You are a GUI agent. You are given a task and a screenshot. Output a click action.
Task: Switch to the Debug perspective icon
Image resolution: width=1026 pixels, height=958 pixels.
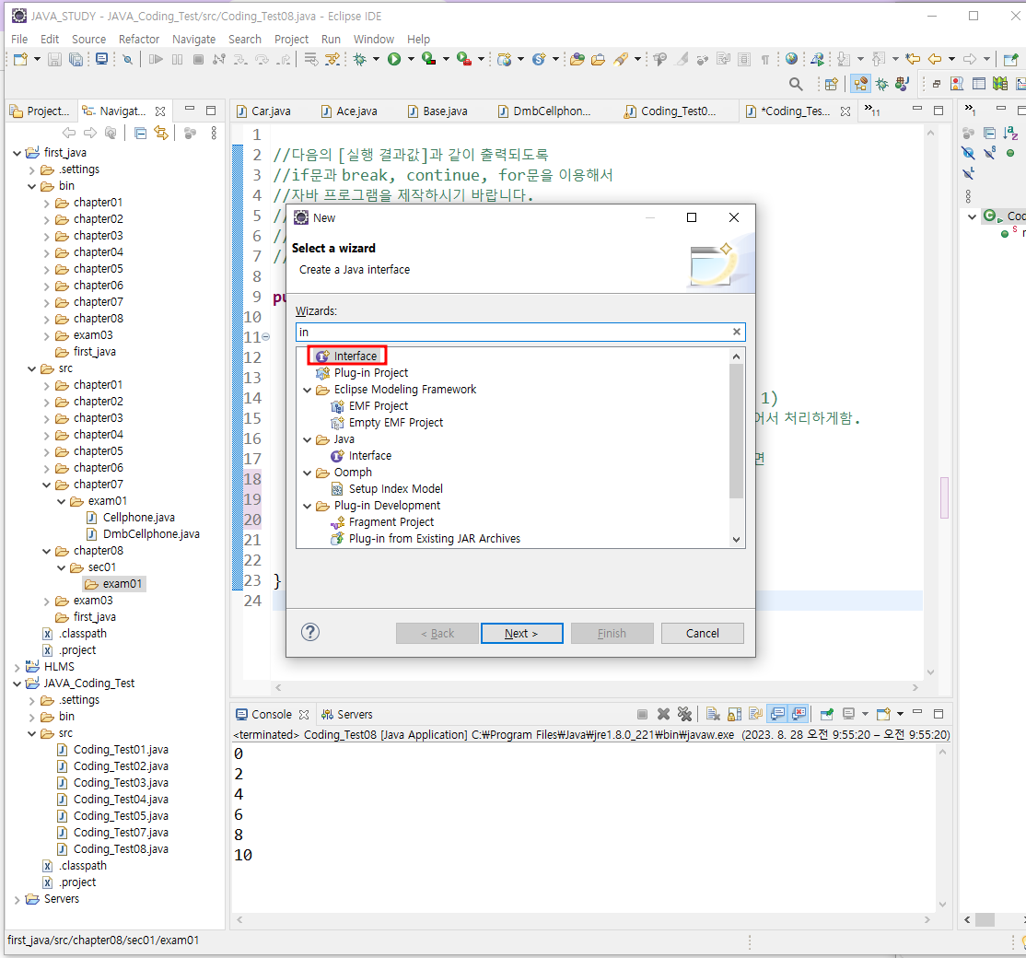click(882, 84)
